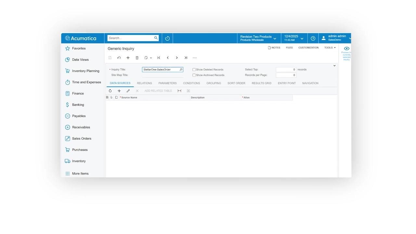Open the Help question mark icon
Image resolution: width=416 pixels, height=234 pixels.
(x=313, y=38)
